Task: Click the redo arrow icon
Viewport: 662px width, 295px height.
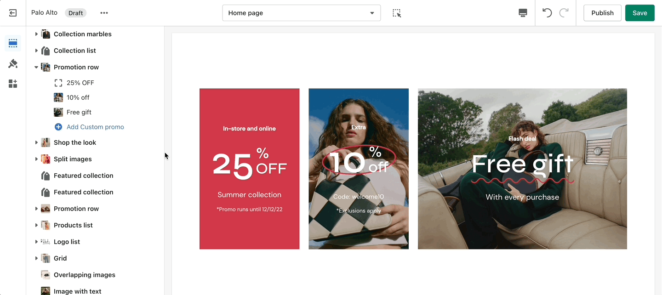Action: (564, 13)
